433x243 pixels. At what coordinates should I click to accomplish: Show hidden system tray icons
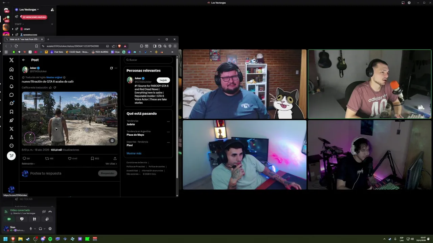[x=384, y=239]
